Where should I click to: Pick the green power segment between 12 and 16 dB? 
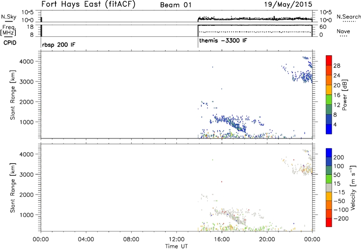tap(329, 99)
